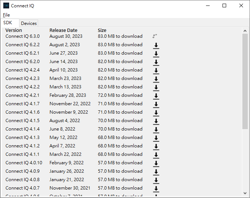This screenshot has width=250, height=198.
Task: Click the Release Date column header
Action: (x=63, y=30)
